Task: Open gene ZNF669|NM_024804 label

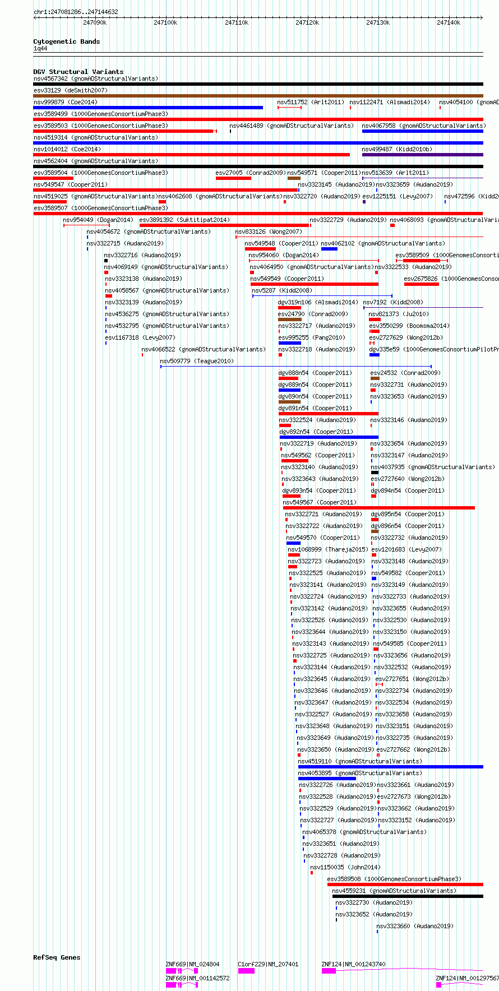Action: coord(193,964)
